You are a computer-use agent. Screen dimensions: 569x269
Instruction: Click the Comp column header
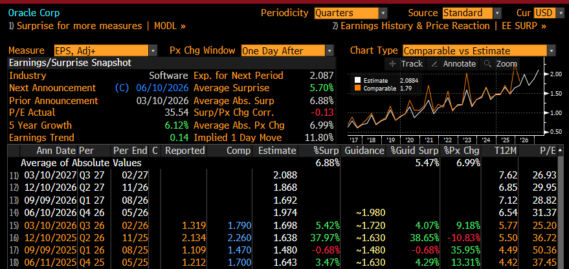239,151
